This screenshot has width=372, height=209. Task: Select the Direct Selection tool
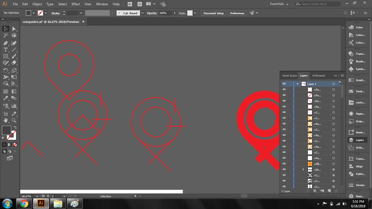(14, 28)
